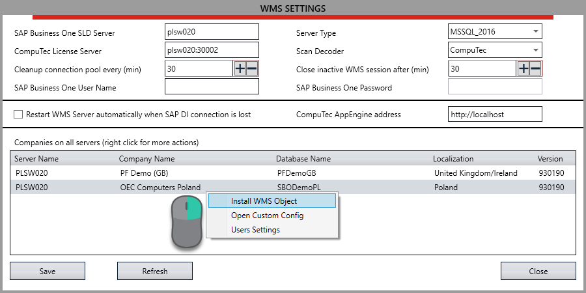Click plus icon for Cleanup connection pool
This screenshot has height=293, width=586.
[x=240, y=69]
